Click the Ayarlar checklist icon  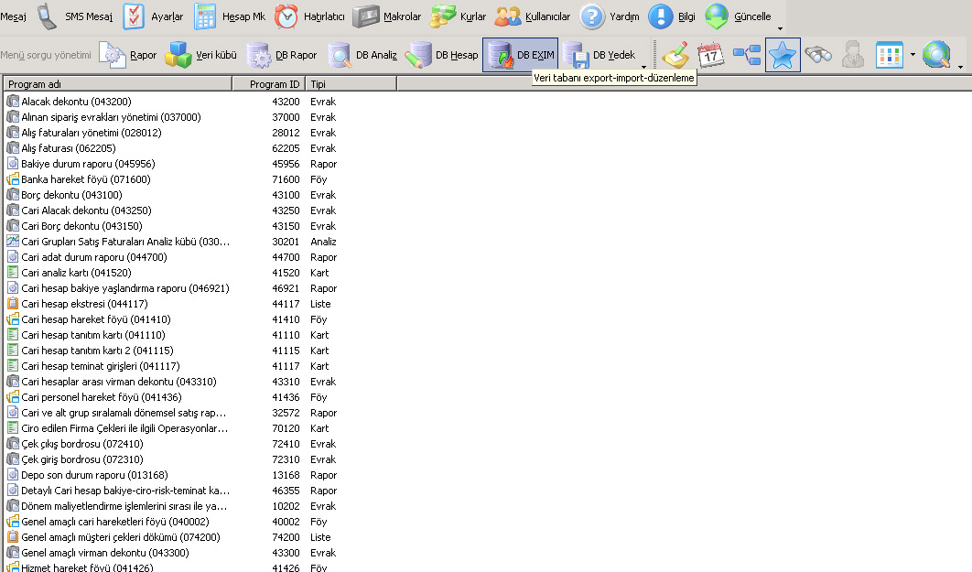(134, 16)
